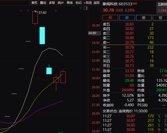
Task: Activate the 画线 drawing tool
Action: 70,3
